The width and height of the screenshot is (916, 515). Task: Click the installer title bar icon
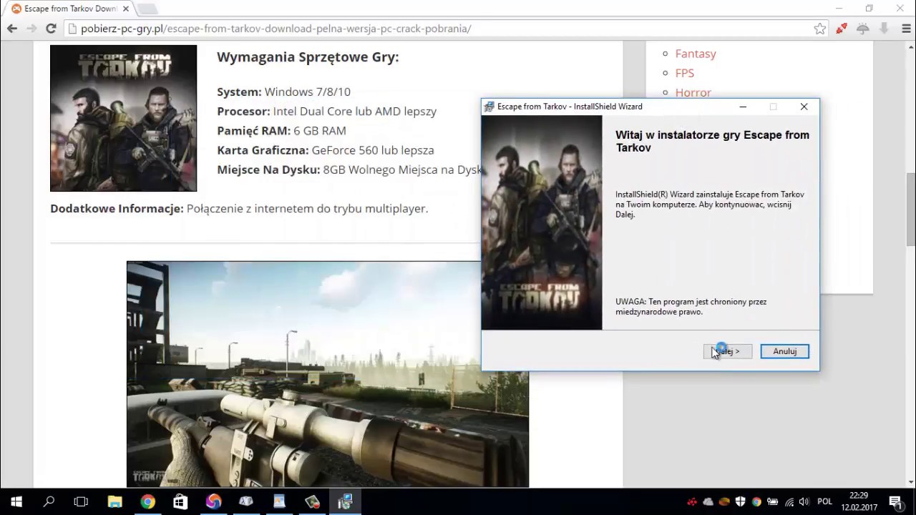coord(489,107)
